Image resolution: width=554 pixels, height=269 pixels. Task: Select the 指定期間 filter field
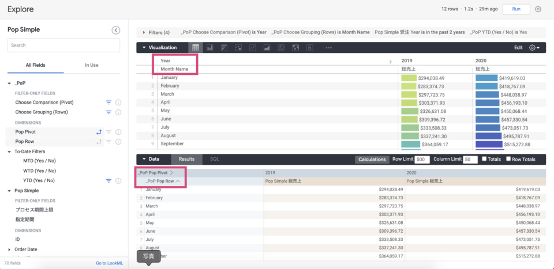click(25, 219)
